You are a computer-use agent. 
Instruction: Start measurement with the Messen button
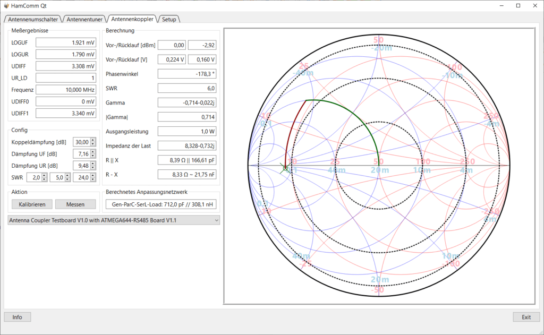(75, 204)
